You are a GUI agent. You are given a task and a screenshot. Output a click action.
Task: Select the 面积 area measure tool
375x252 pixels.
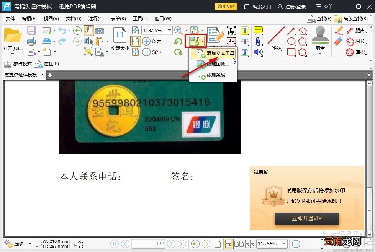pos(356,52)
